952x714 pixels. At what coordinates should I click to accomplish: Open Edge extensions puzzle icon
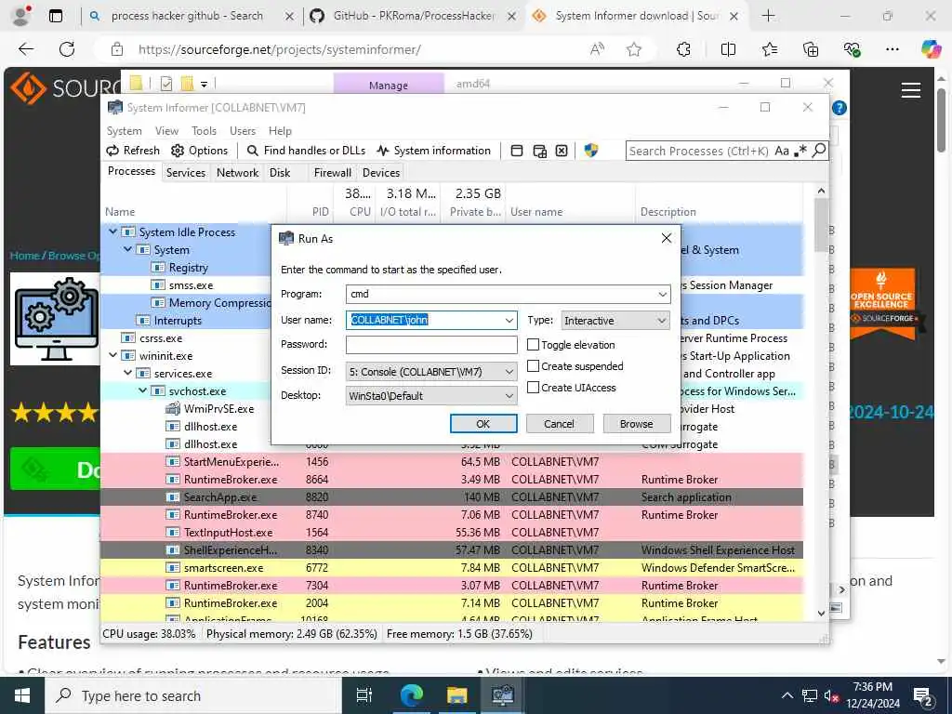click(x=683, y=49)
